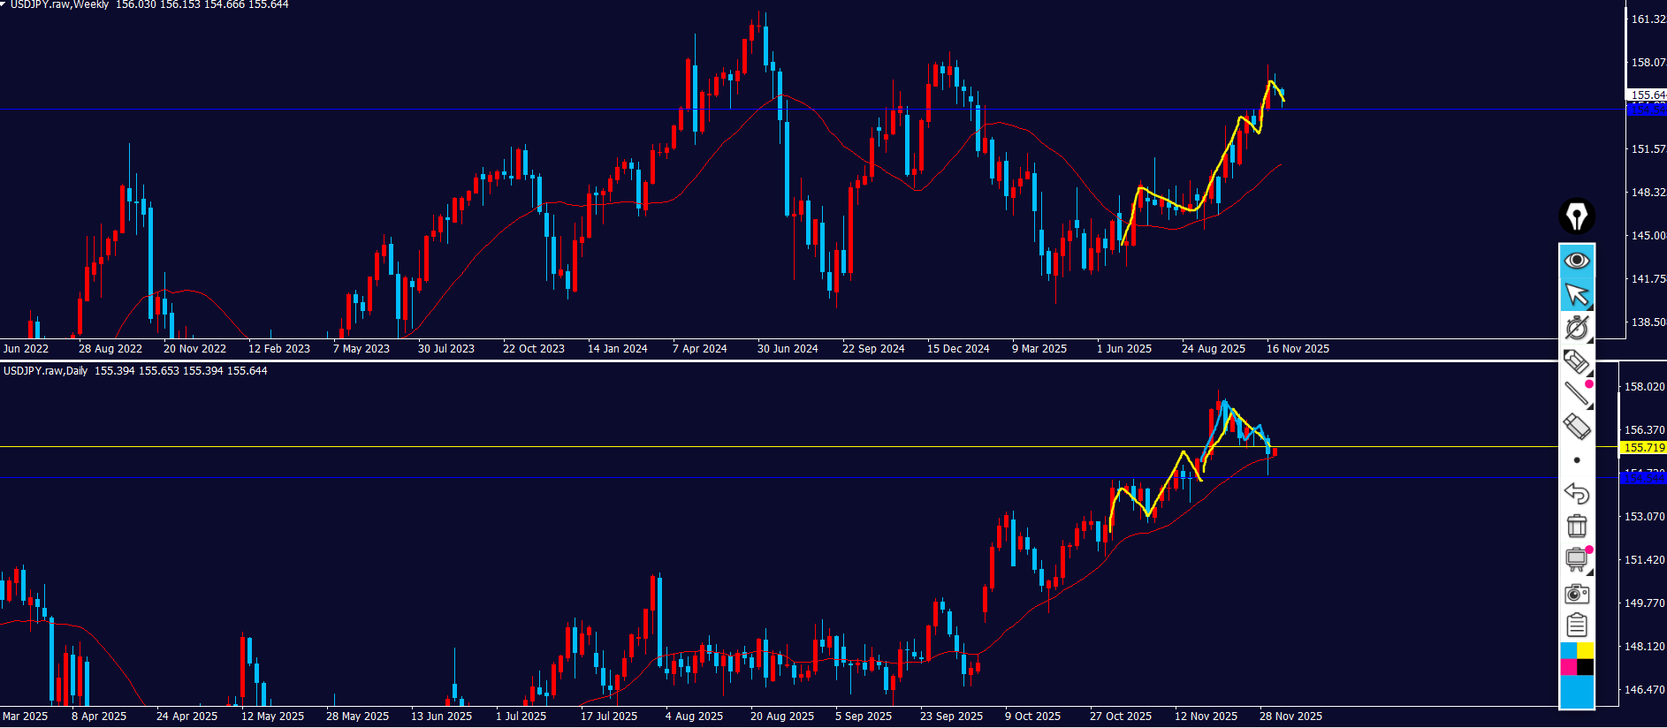
Task: Click the large cyan current color box
Action: (x=1576, y=692)
